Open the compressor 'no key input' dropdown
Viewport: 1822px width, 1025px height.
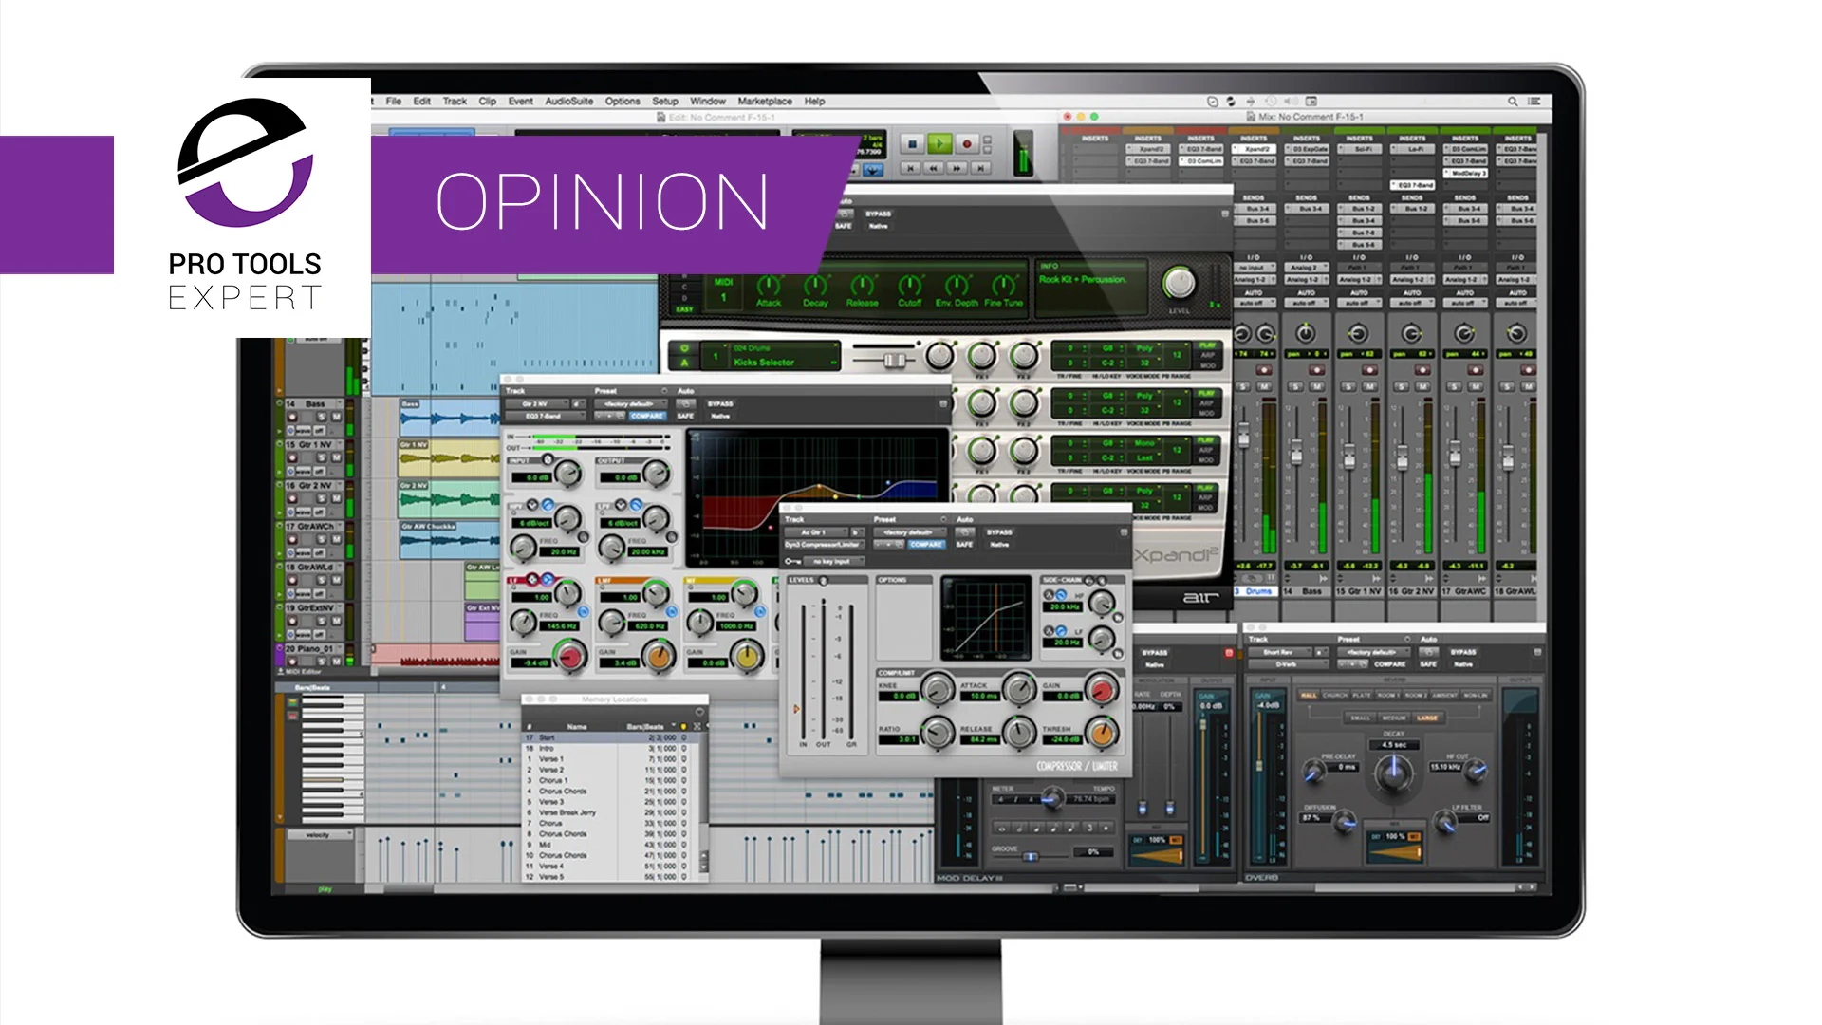tap(831, 562)
